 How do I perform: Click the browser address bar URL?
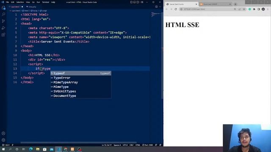click(194, 9)
